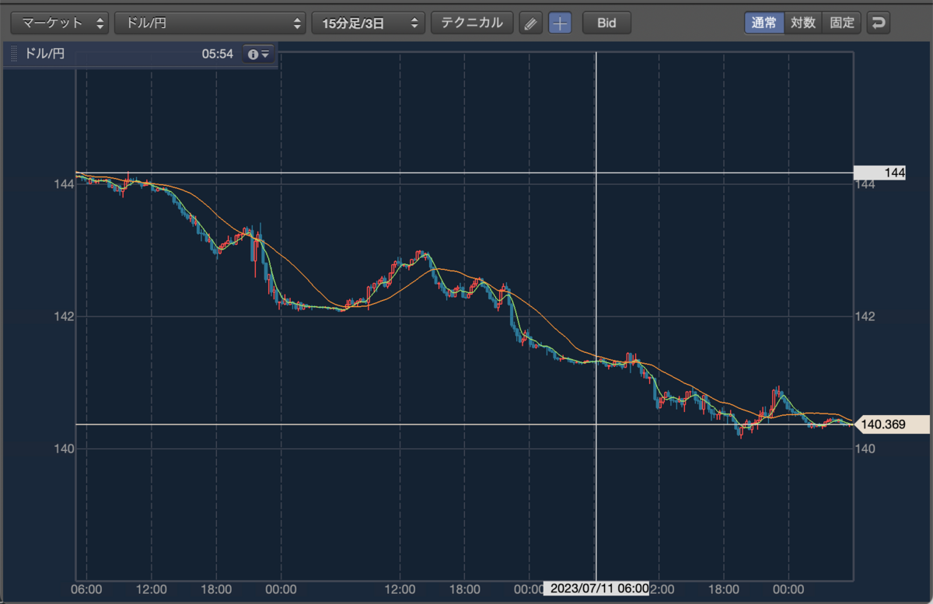Click the first 06:00 time axis label
Image resolution: width=933 pixels, height=604 pixels.
coord(86,589)
